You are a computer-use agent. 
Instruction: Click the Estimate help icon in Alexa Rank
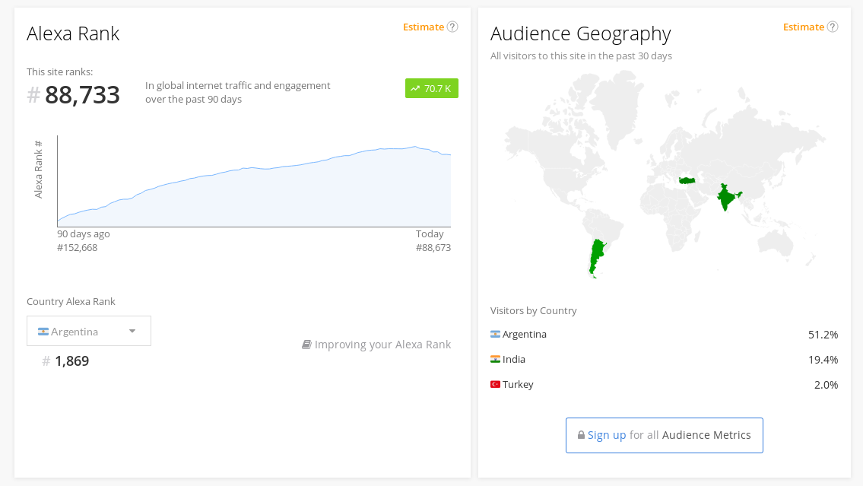452,27
